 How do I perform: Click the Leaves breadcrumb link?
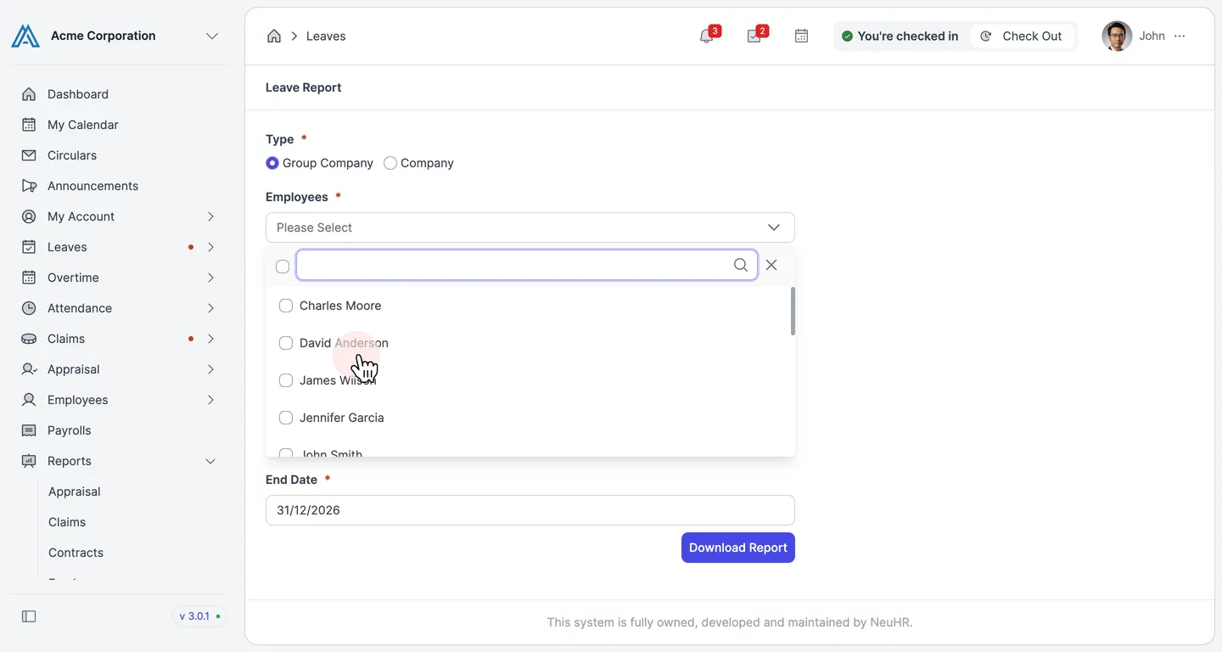[x=326, y=36]
